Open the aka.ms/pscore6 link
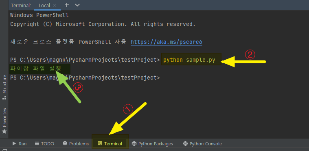Image resolution: width=309 pixels, height=151 pixels. point(167,42)
